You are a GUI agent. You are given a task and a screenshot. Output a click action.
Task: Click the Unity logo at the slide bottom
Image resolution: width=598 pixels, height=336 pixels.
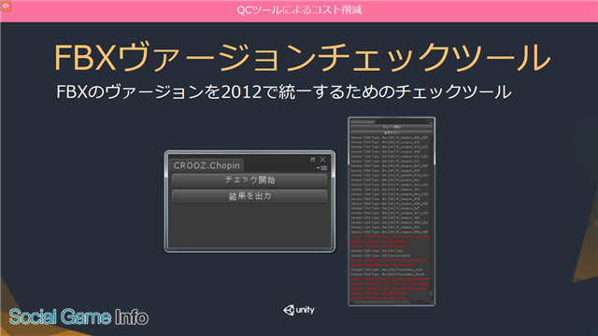tap(299, 310)
